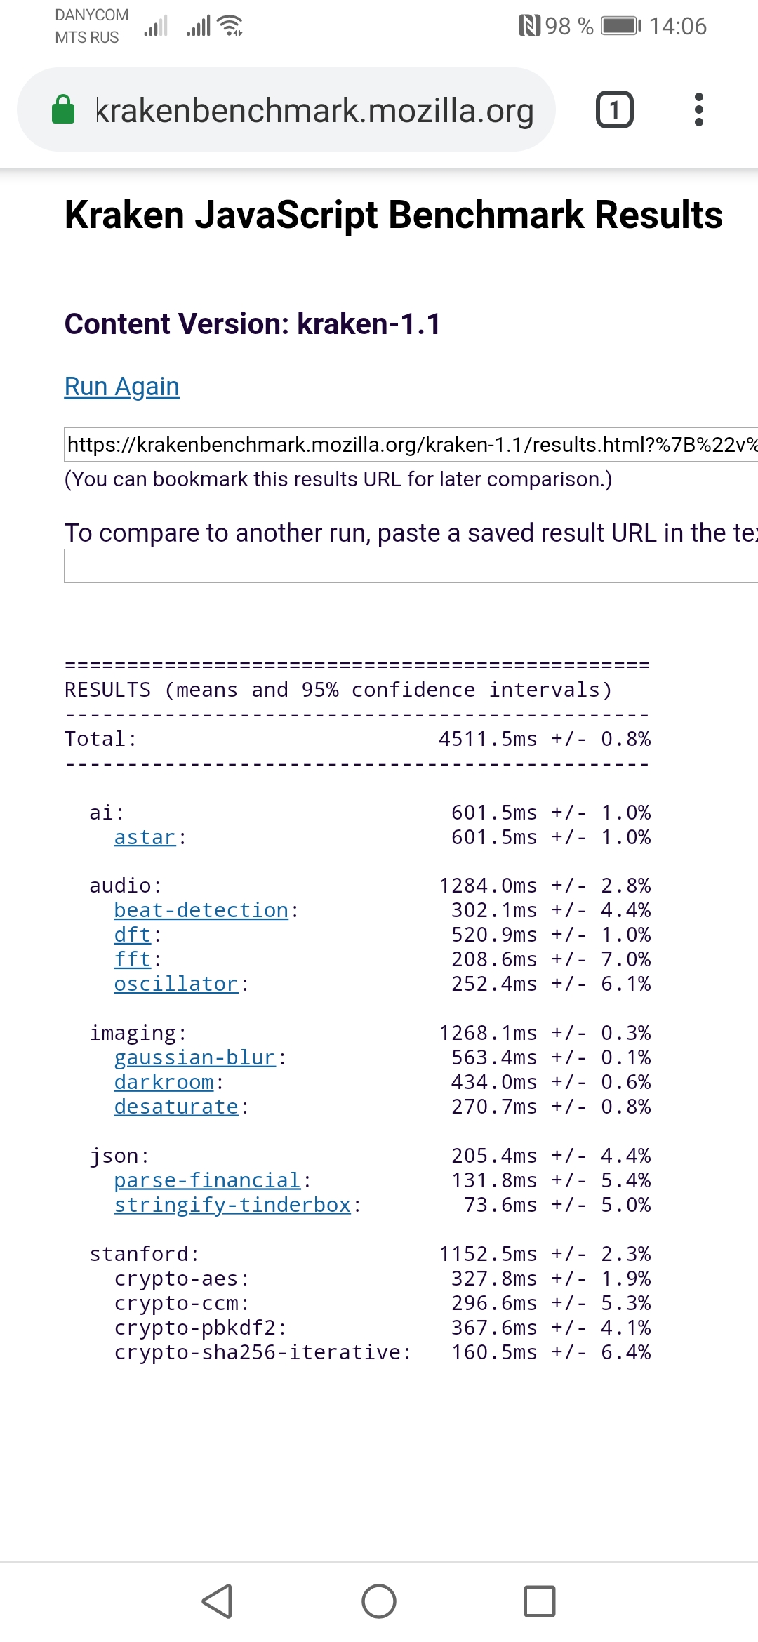Open the gaussian-blur test link
The width and height of the screenshot is (758, 1642).
[194, 1057]
